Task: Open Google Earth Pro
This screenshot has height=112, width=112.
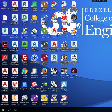Action: click(x=25, y=98)
